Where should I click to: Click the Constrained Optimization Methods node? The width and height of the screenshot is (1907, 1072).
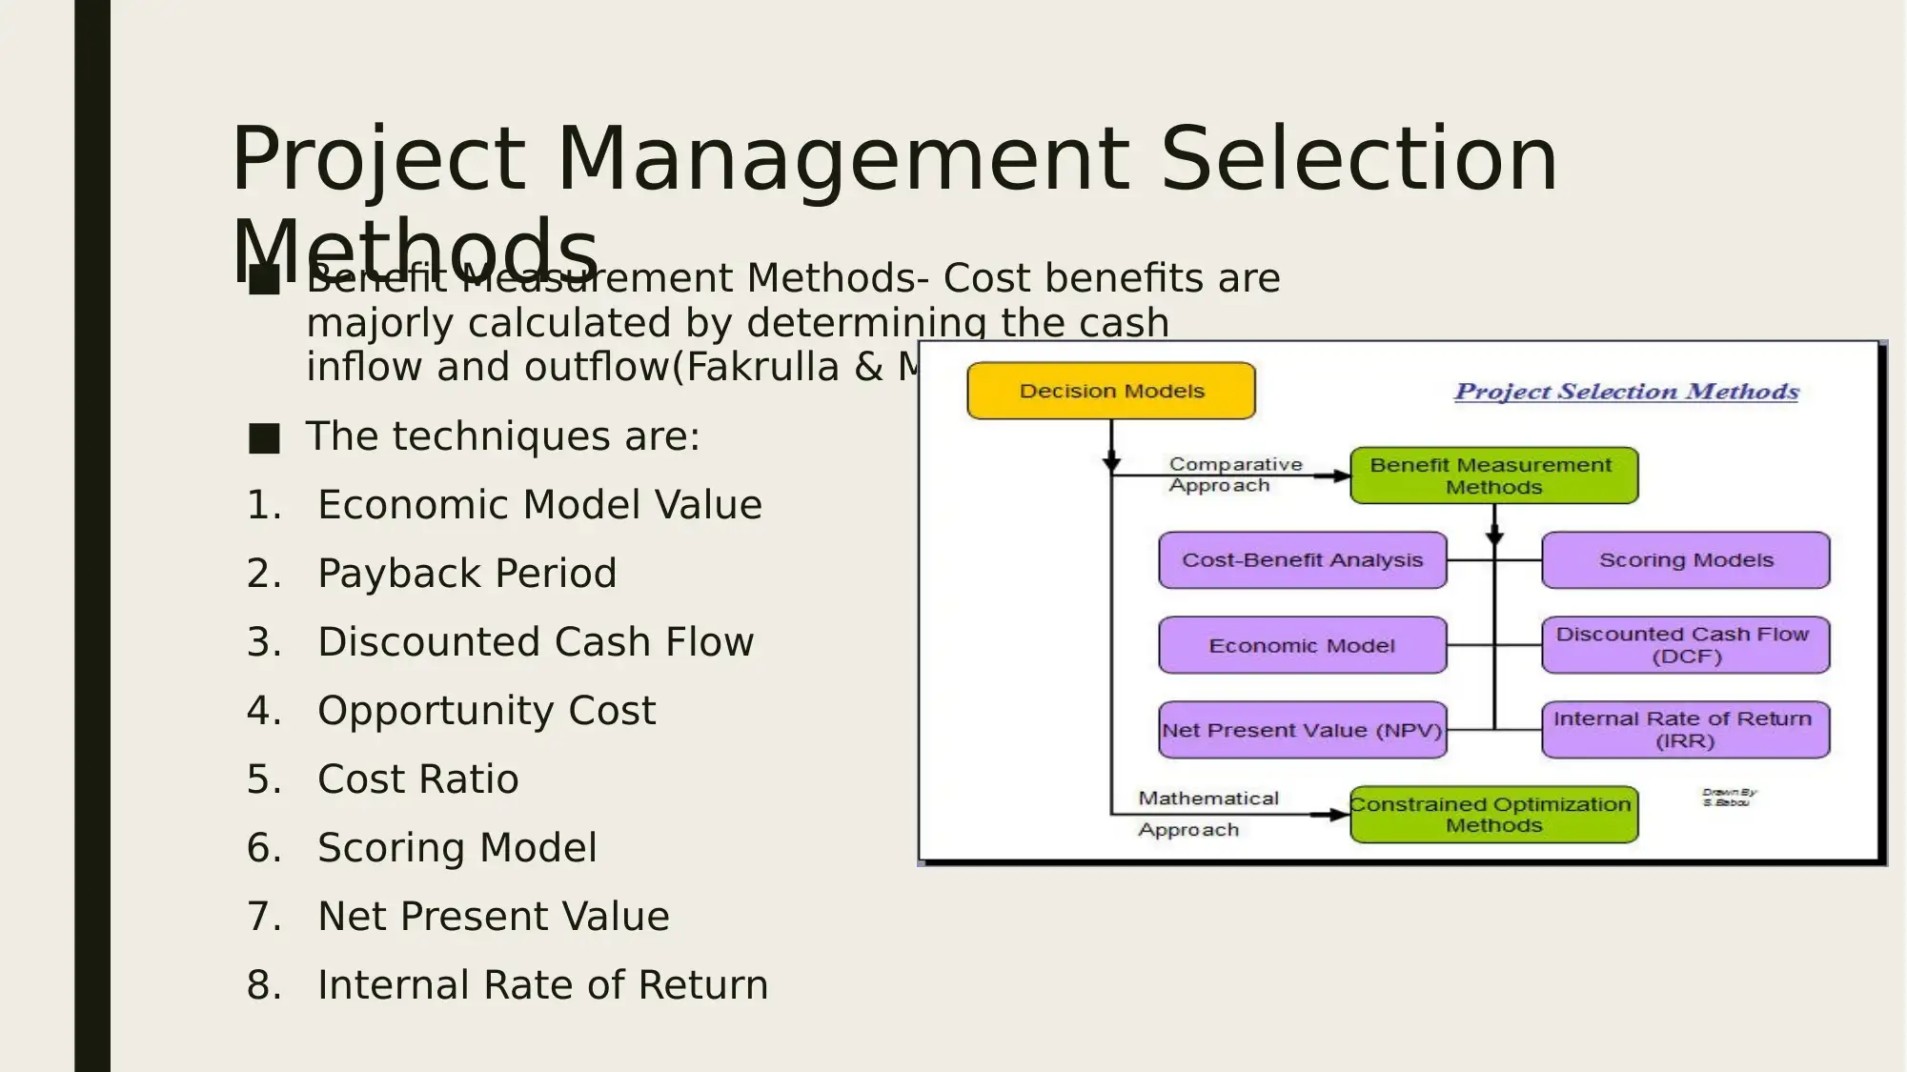click(x=1493, y=812)
